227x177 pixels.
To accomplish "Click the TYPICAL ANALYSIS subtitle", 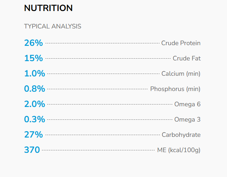I will 52,26.
